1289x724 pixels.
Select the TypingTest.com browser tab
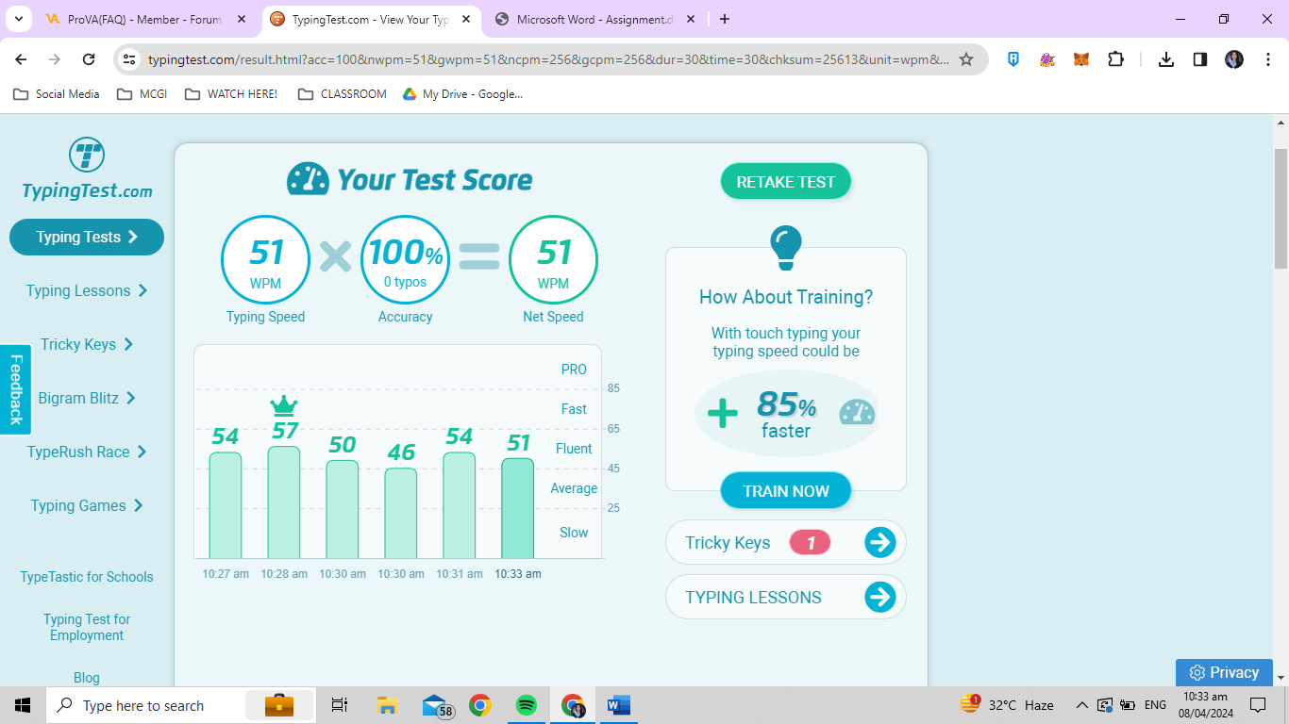(371, 19)
